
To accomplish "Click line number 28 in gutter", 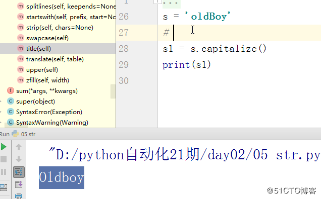I will click(x=124, y=49).
